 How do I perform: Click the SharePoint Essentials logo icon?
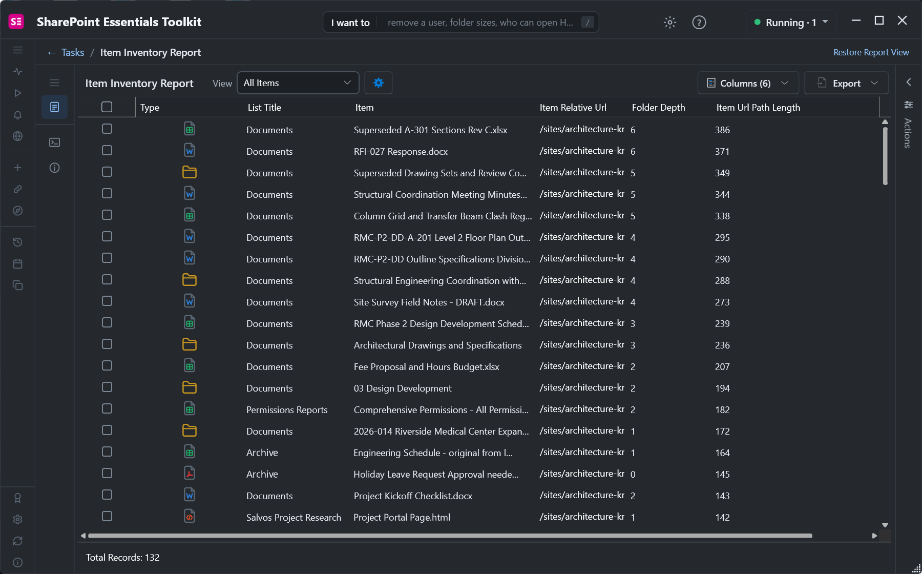click(16, 22)
